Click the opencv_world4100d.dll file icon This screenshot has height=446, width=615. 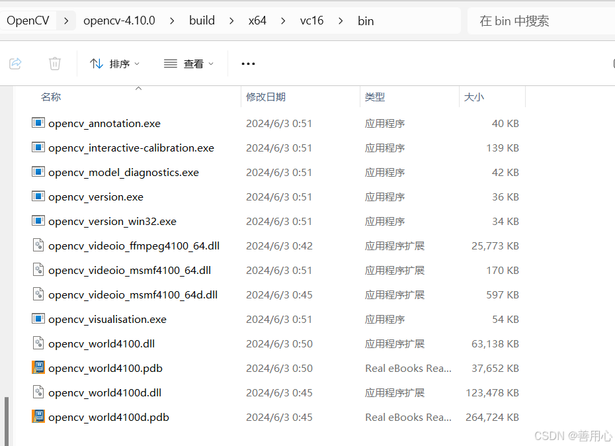click(38, 392)
